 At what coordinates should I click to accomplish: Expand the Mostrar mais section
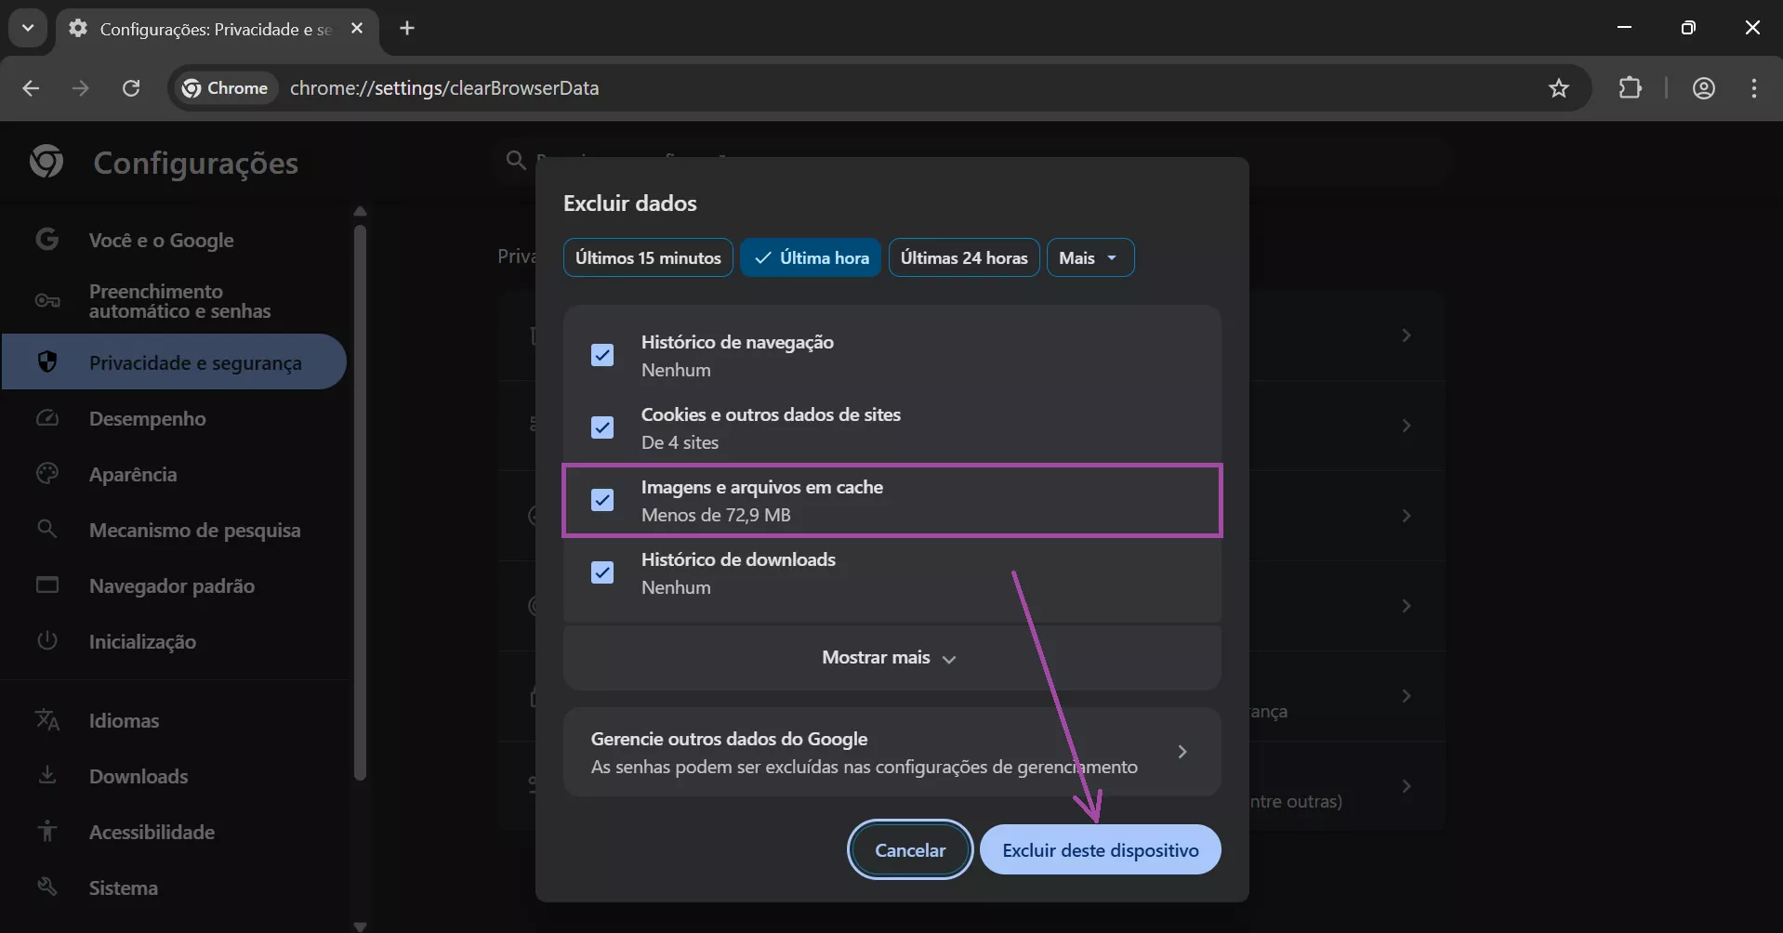pyautogui.click(x=889, y=657)
